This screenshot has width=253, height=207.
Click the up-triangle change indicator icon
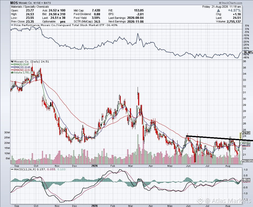218,10
